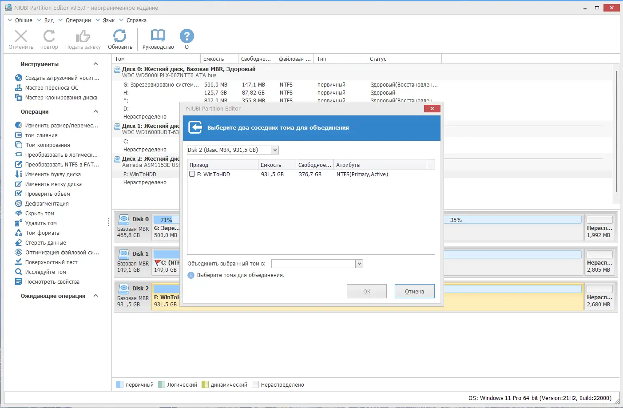Collapse the Инструменты section
Screen dimensions: 623x408
tap(95, 64)
